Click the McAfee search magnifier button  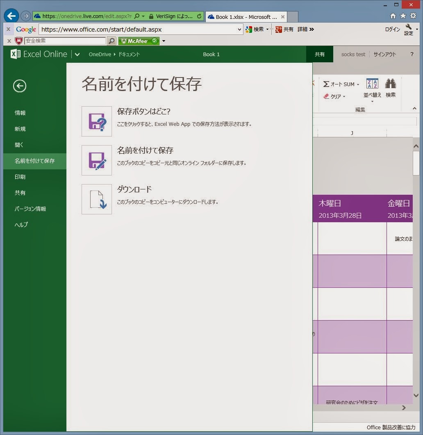pos(111,41)
